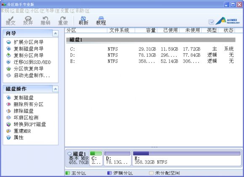Click the 重做 (Redo) toolbar icon
Image resolution: width=244 pixels, height=177 pixels.
point(63,21)
